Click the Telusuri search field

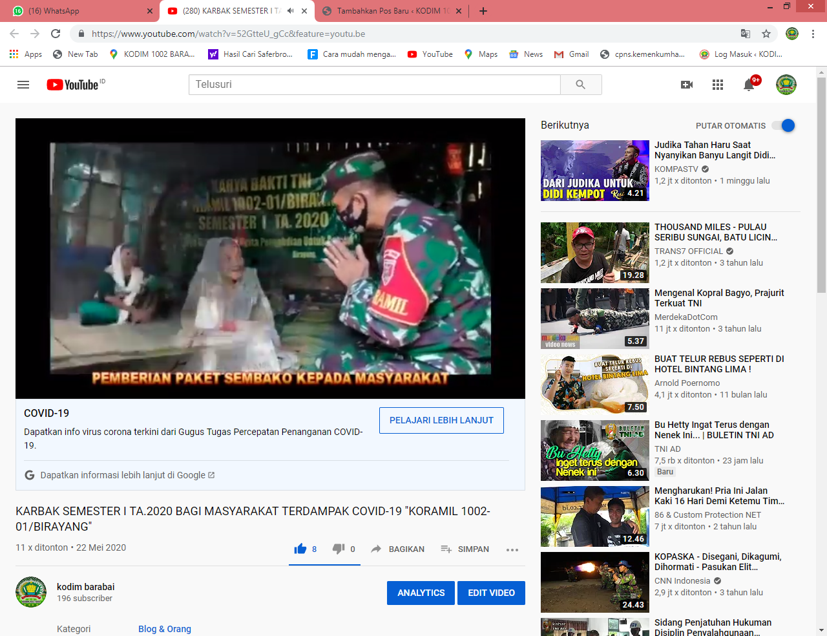click(375, 85)
